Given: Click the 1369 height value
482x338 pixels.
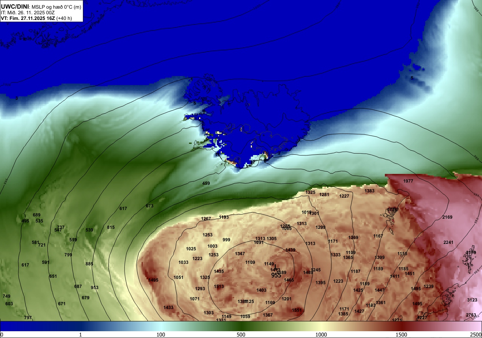Looking at the screenshot, I should coord(353,238).
